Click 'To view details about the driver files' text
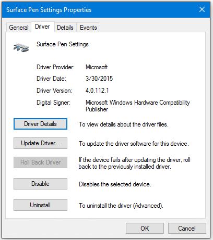The height and width of the screenshot is (240, 213). (124, 124)
